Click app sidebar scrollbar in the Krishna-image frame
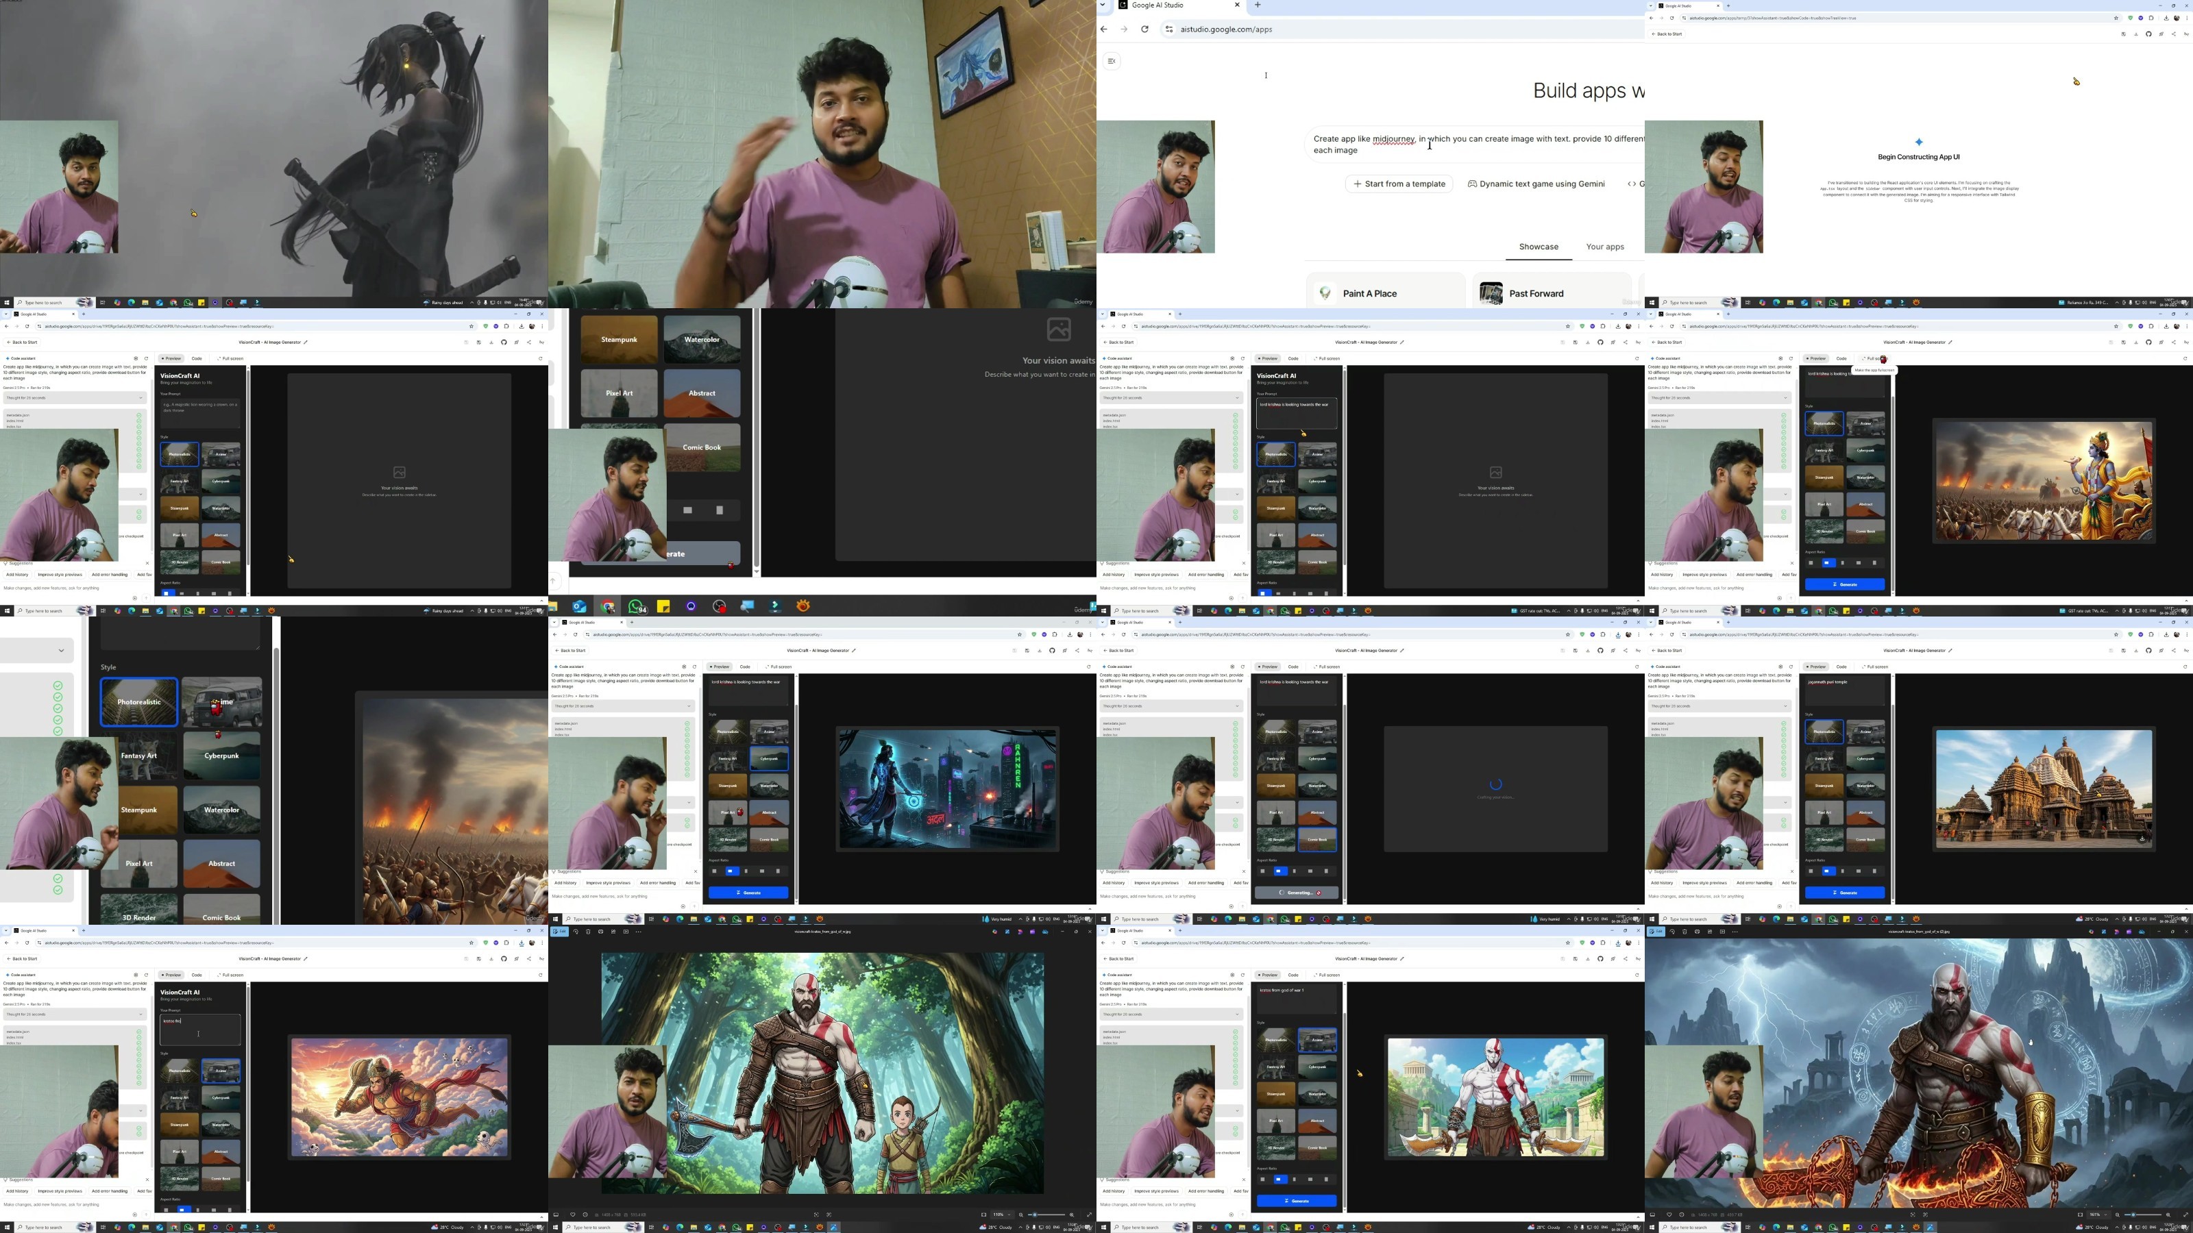Screen dimensions: 2193x1233 [x=1892, y=493]
